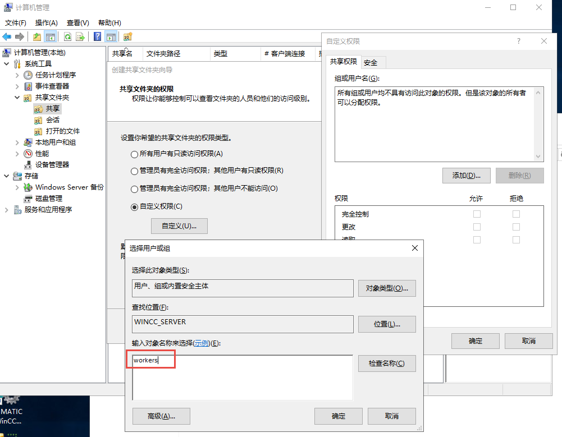The image size is (562, 437).
Task: Click the blue back arrow toolbar icon
Action: pos(7,36)
